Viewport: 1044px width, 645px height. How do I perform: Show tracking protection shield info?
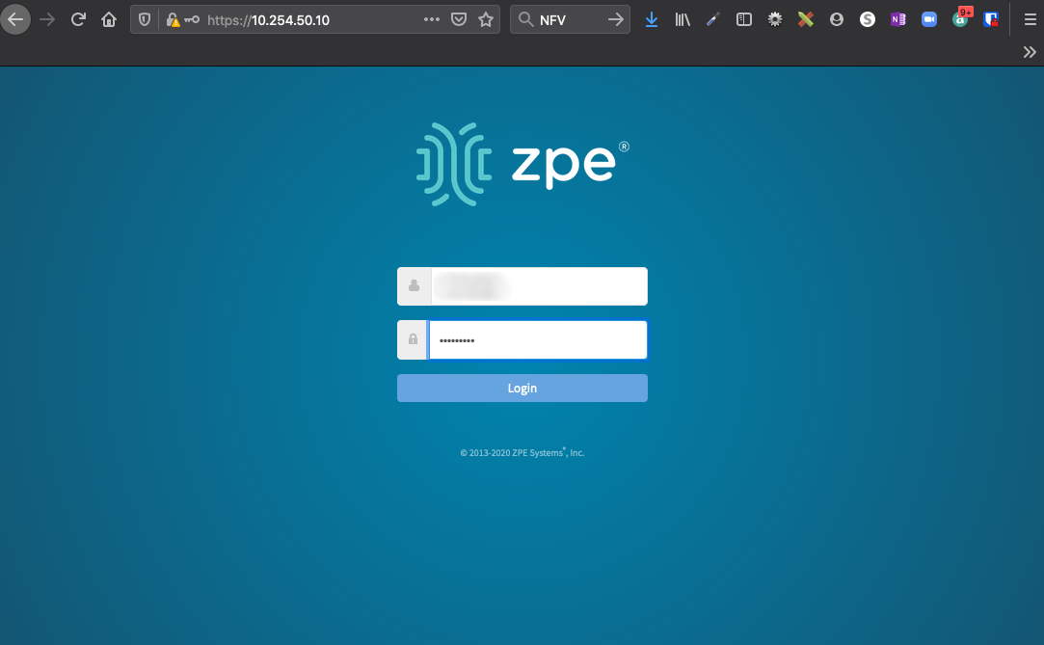pyautogui.click(x=145, y=19)
